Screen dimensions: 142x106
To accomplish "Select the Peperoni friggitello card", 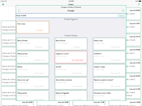I will tap(71, 96).
